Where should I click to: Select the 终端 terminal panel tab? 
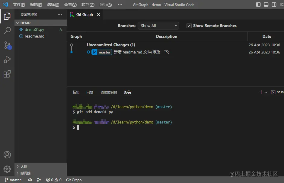127,92
